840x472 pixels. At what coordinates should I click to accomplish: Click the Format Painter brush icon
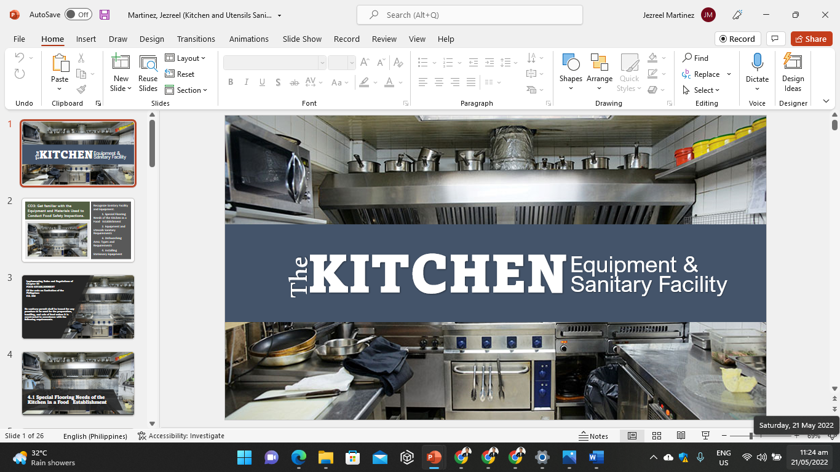tap(81, 89)
